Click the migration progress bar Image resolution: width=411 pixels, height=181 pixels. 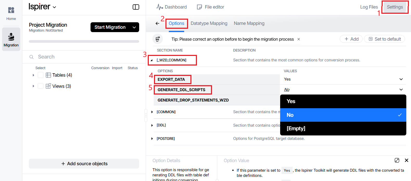(x=84, y=41)
